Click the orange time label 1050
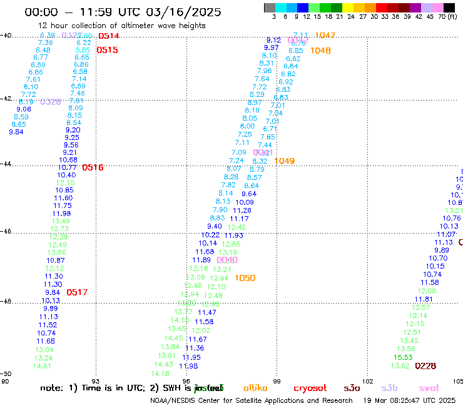The width and height of the screenshot is (463, 406). coord(245,278)
